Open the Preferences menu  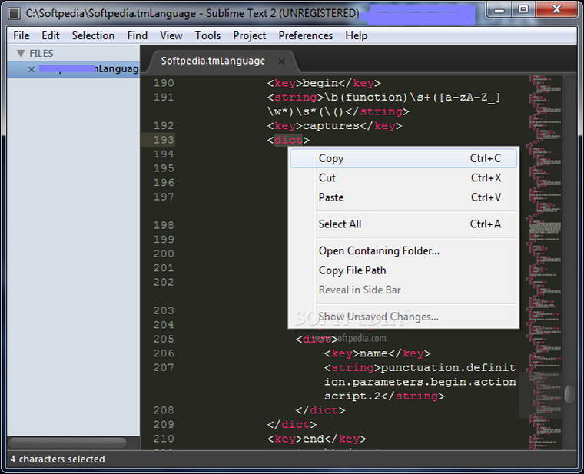[x=306, y=36]
